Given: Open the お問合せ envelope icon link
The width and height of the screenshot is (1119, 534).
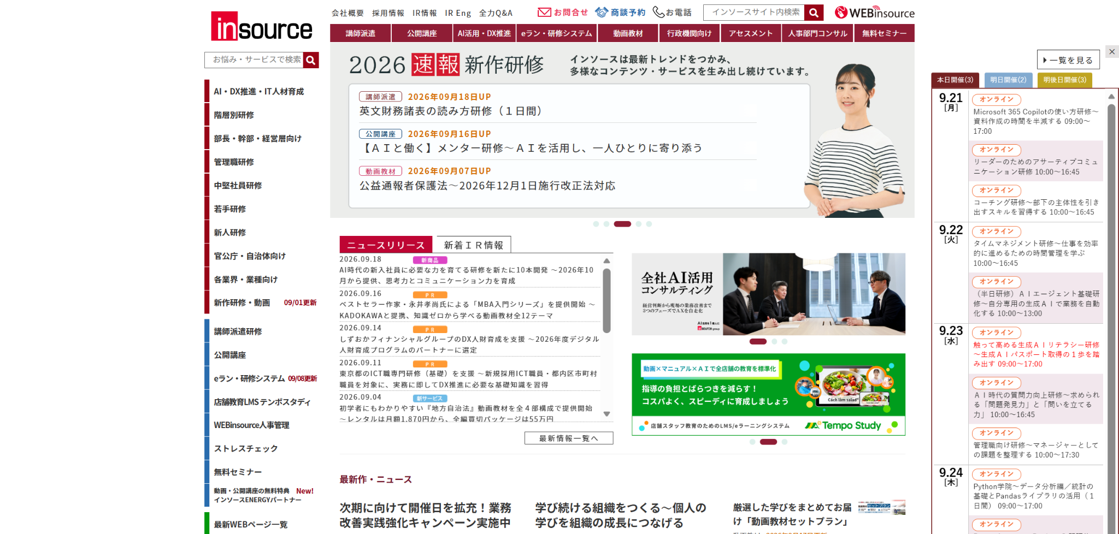Looking at the screenshot, I should click(563, 12).
